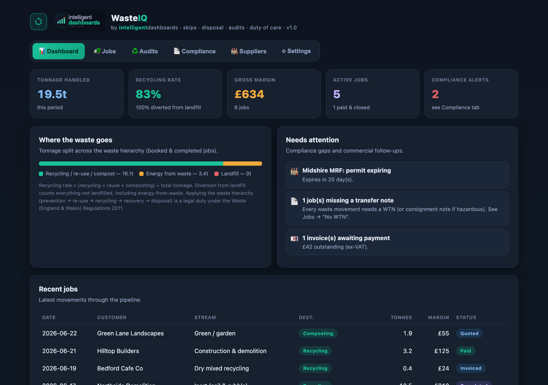Image resolution: width=548 pixels, height=385 pixels.
Task: Click the WasteIQ title
Action: click(x=129, y=18)
